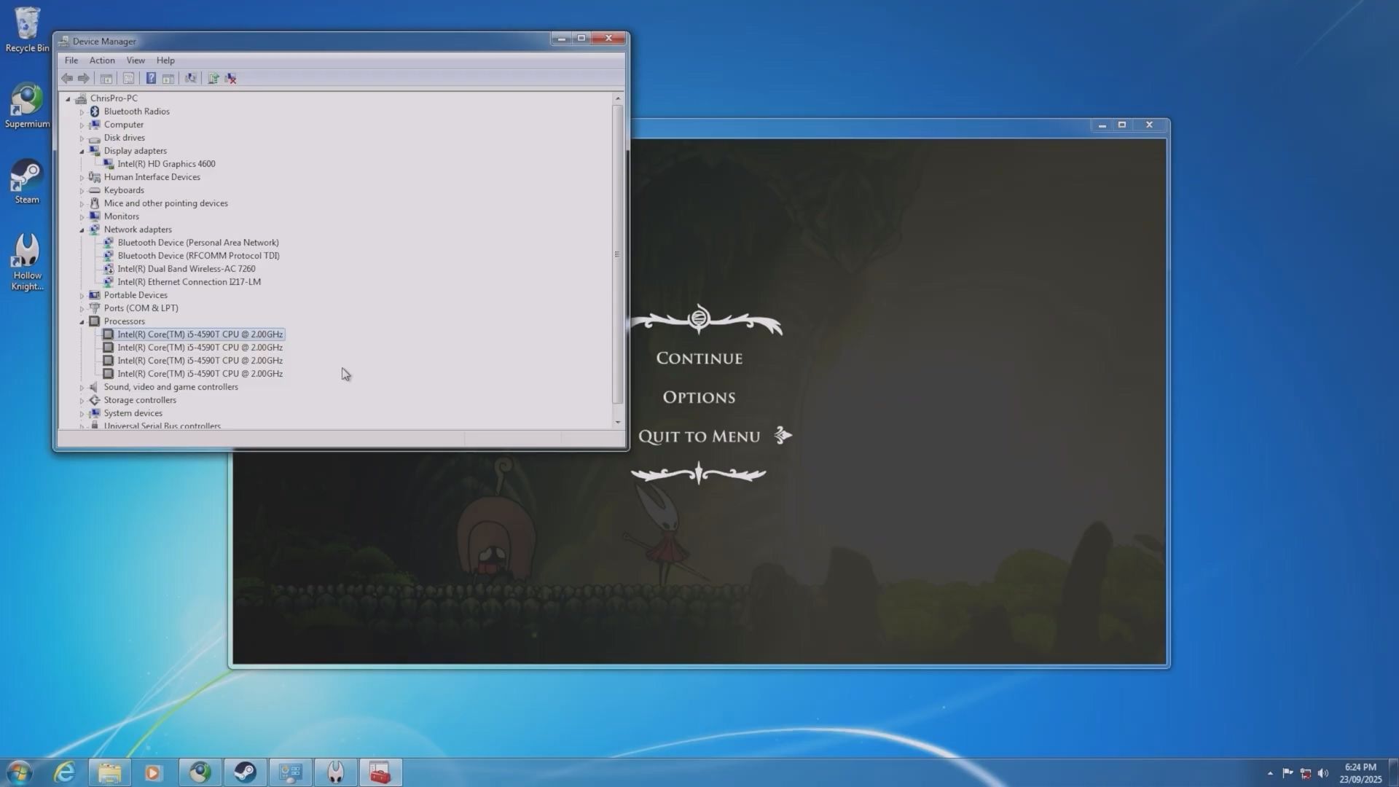Open the Help menu
The height and width of the screenshot is (787, 1399).
pos(165,60)
